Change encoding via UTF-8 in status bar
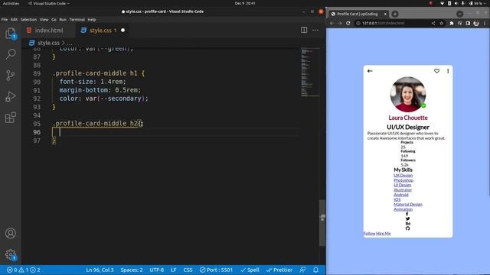This screenshot has height=275, width=490. [x=156, y=270]
